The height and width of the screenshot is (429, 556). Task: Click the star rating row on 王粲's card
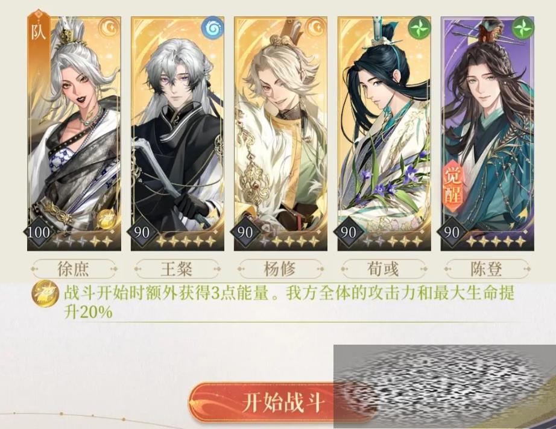tap(186, 241)
